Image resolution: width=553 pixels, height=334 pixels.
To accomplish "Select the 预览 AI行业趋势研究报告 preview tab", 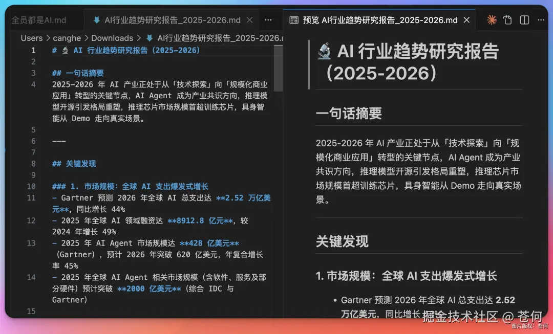I will point(381,20).
